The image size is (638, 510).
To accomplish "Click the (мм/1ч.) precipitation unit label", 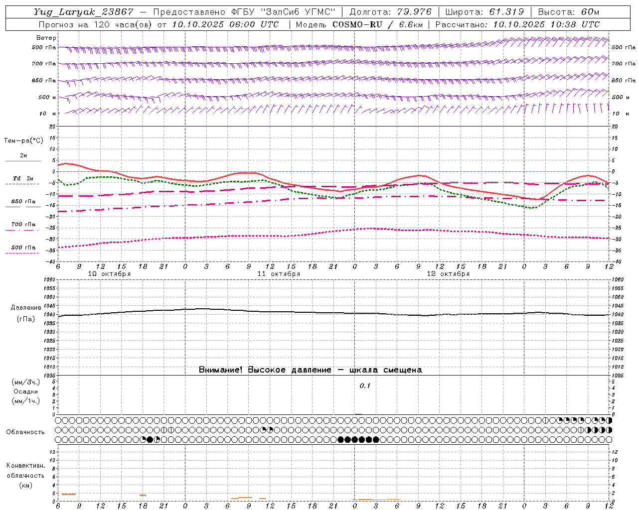I will (26, 401).
